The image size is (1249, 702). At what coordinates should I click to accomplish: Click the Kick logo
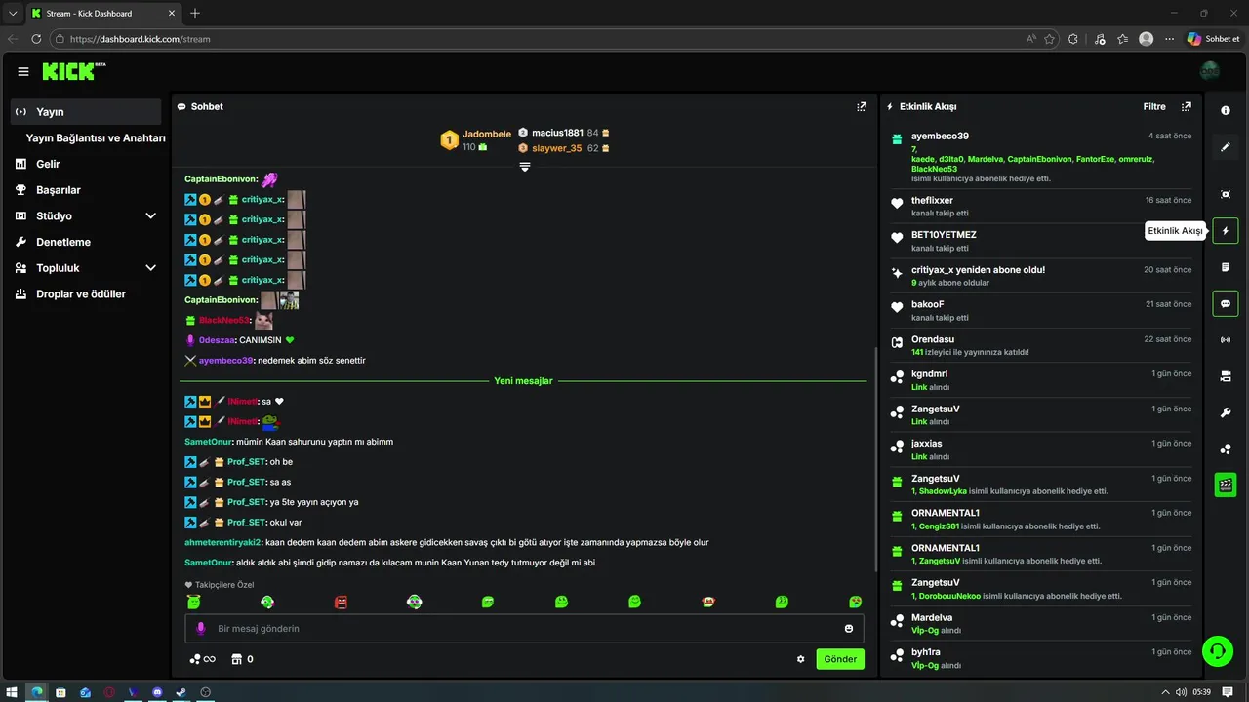tap(73, 71)
